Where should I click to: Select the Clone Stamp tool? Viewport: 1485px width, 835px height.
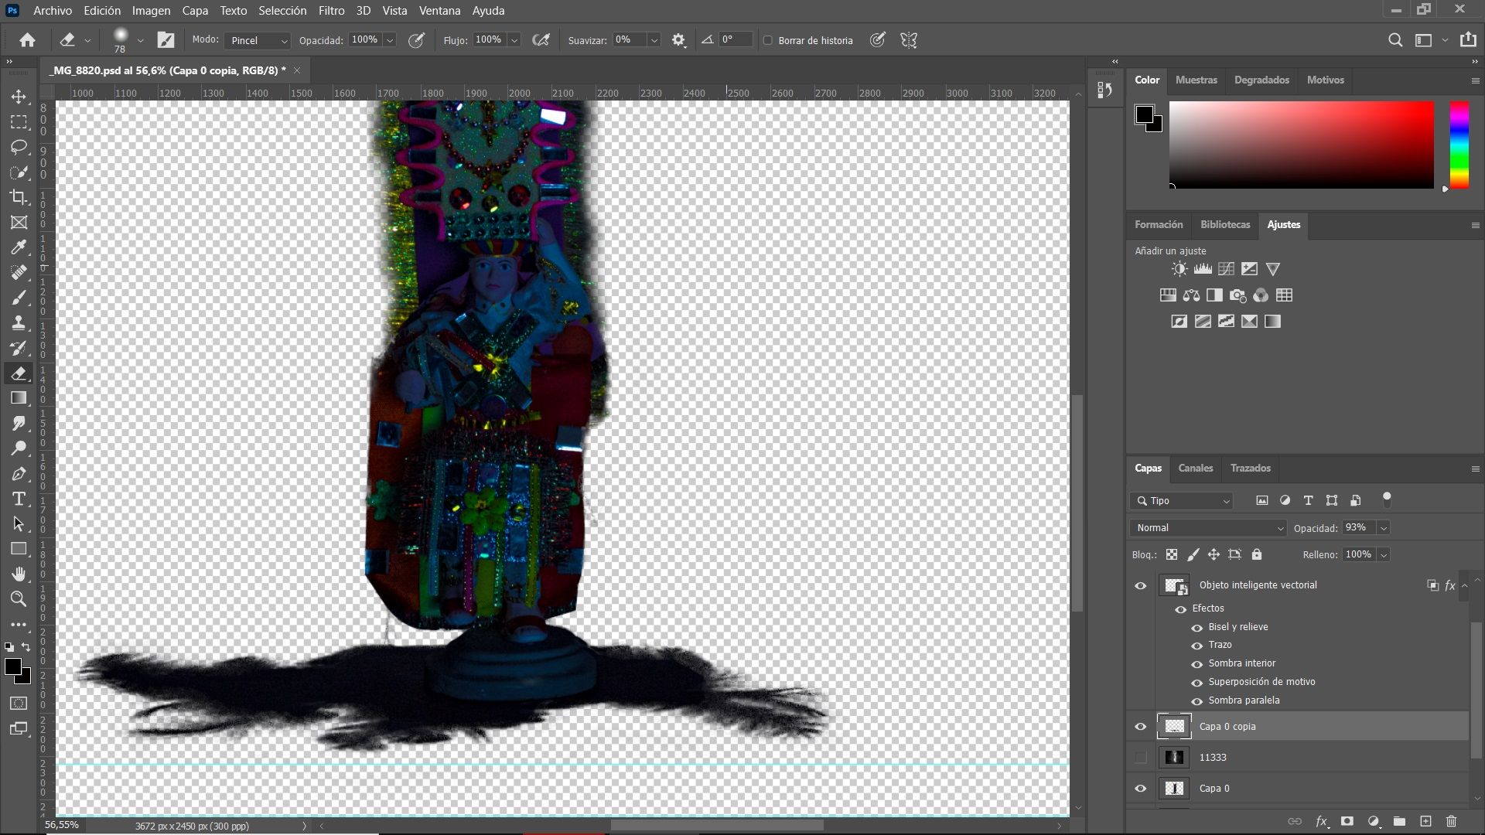(19, 322)
